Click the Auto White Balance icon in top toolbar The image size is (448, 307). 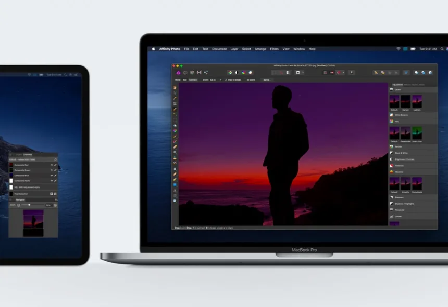250,72
